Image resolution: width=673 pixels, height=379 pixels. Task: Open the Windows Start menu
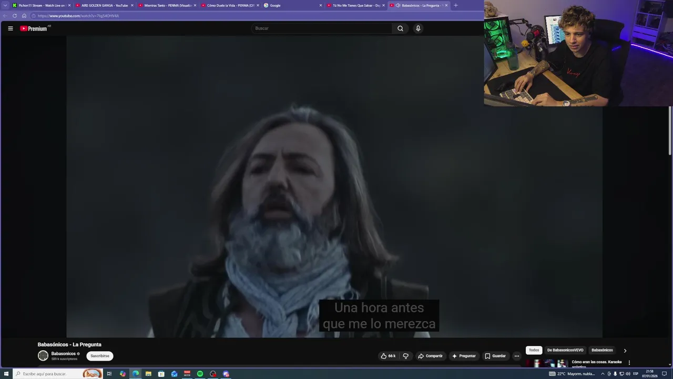coord(6,374)
